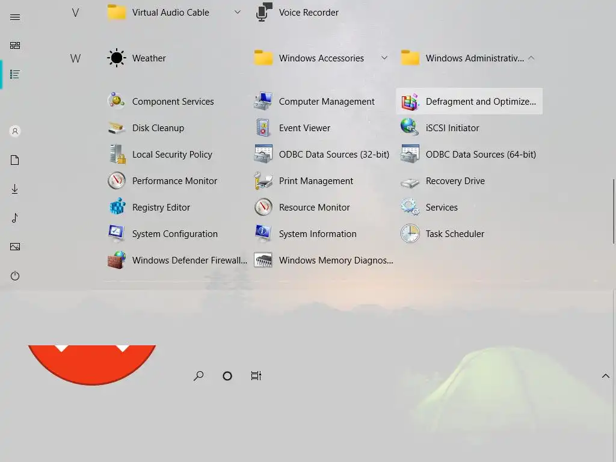Expand Windows Accessories folder chevron
Screen dimensions: 616x462
(384, 58)
